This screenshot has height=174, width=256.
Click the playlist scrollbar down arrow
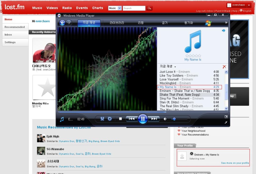coord(226,108)
